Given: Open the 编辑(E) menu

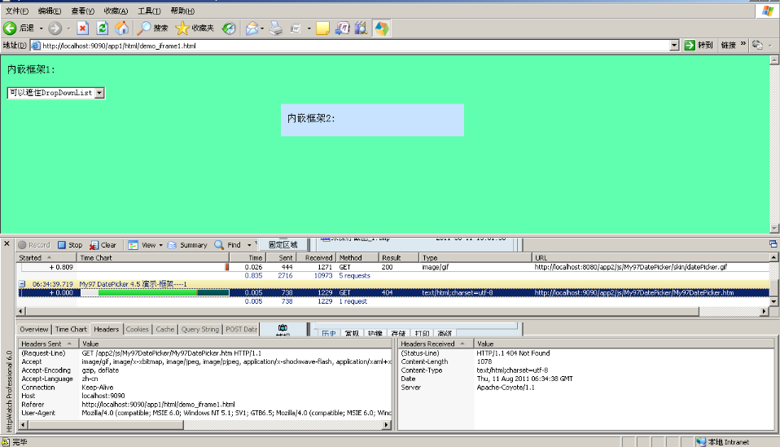Looking at the screenshot, I should (50, 11).
